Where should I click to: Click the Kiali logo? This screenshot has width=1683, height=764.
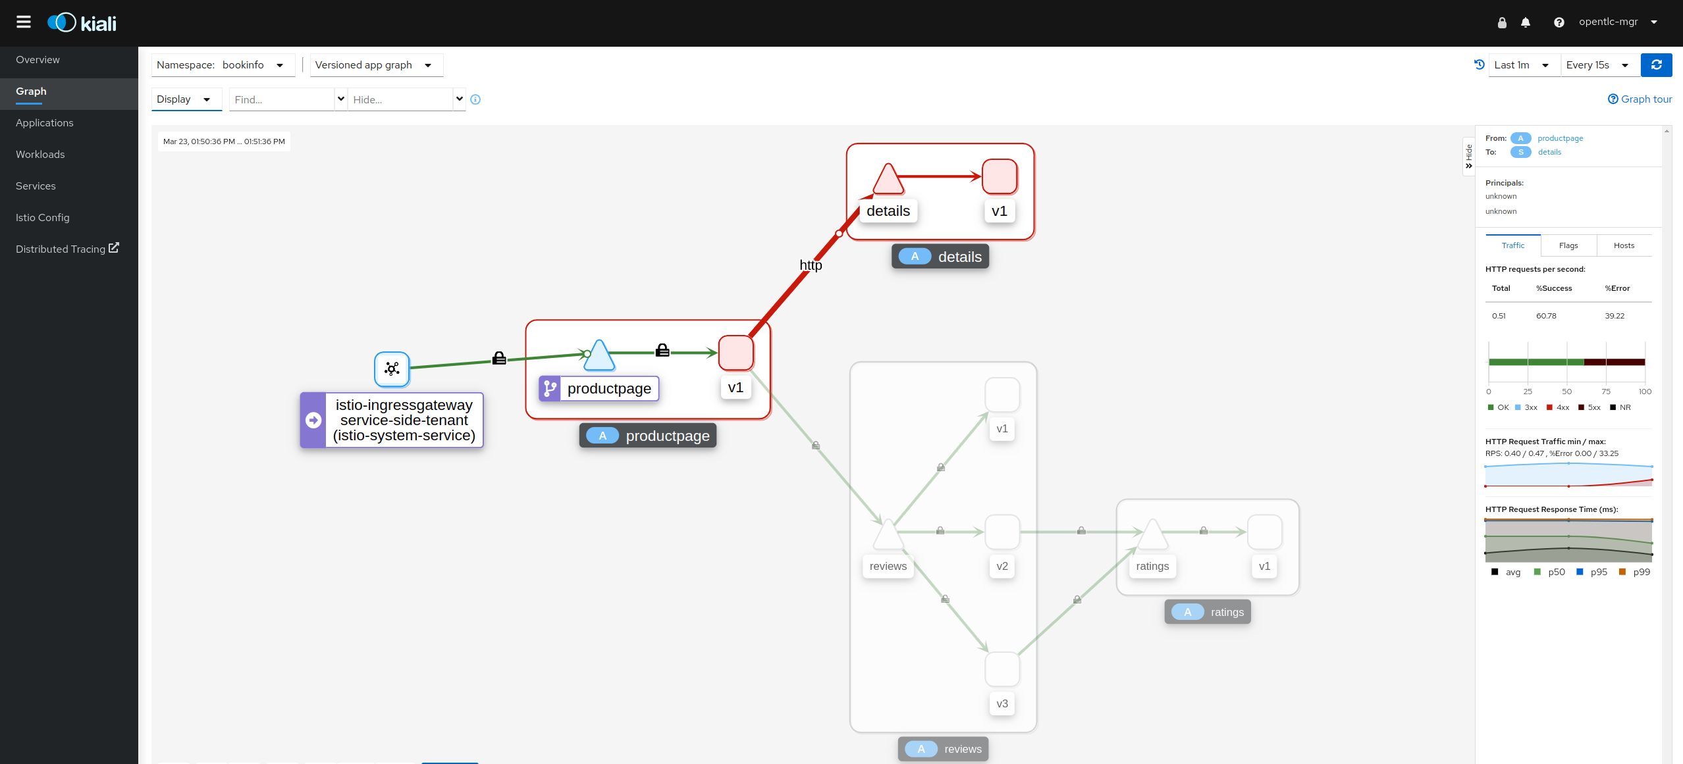(82, 23)
